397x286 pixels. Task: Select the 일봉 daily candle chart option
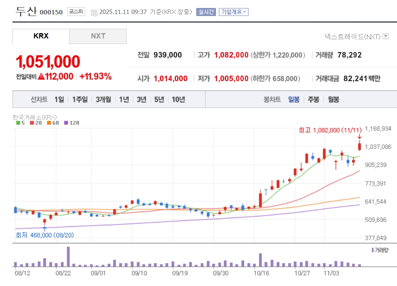coord(294,100)
